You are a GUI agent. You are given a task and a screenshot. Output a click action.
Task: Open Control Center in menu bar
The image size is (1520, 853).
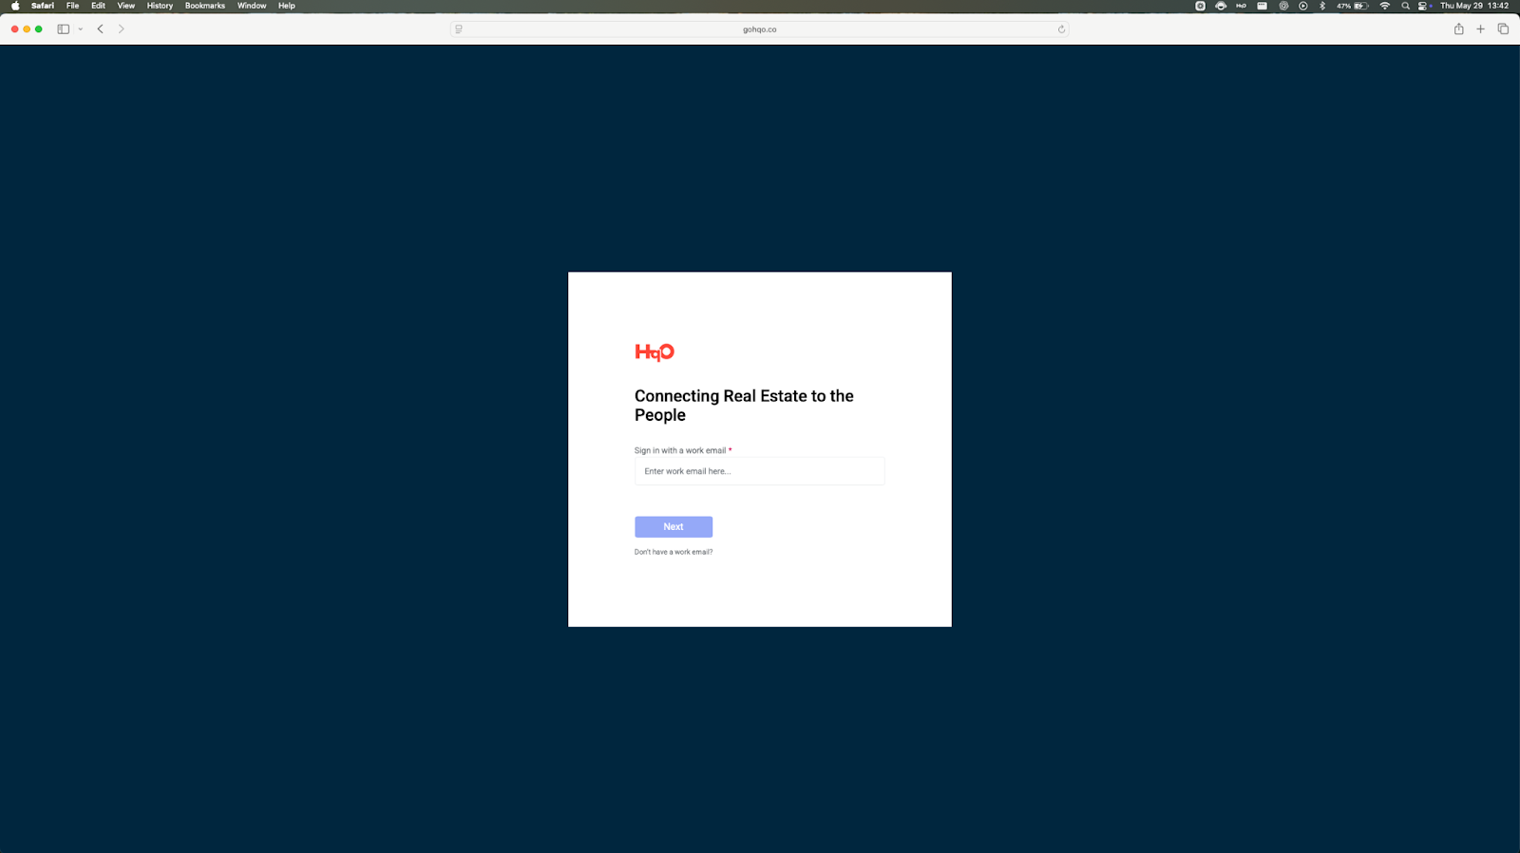pyautogui.click(x=1423, y=6)
